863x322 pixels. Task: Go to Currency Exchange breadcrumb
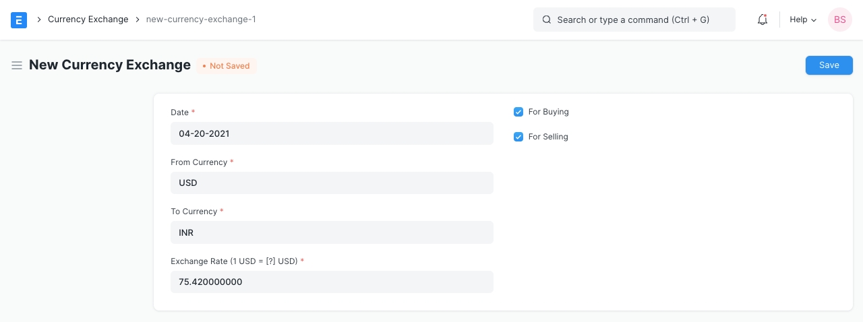[88, 20]
